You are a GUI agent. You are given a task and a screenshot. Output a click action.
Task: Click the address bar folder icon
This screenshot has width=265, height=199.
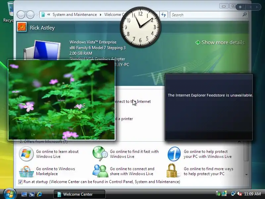click(43, 15)
